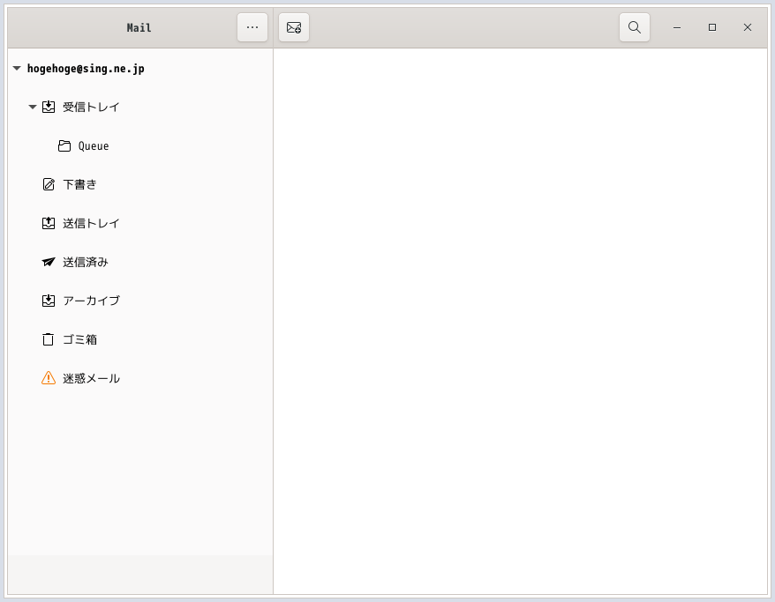This screenshot has height=602, width=775.
Task: Collapse the hogehoge@sing.ne.jp account tree
Action: coord(17,68)
